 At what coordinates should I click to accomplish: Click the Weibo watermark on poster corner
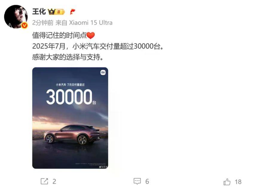coord(103,167)
